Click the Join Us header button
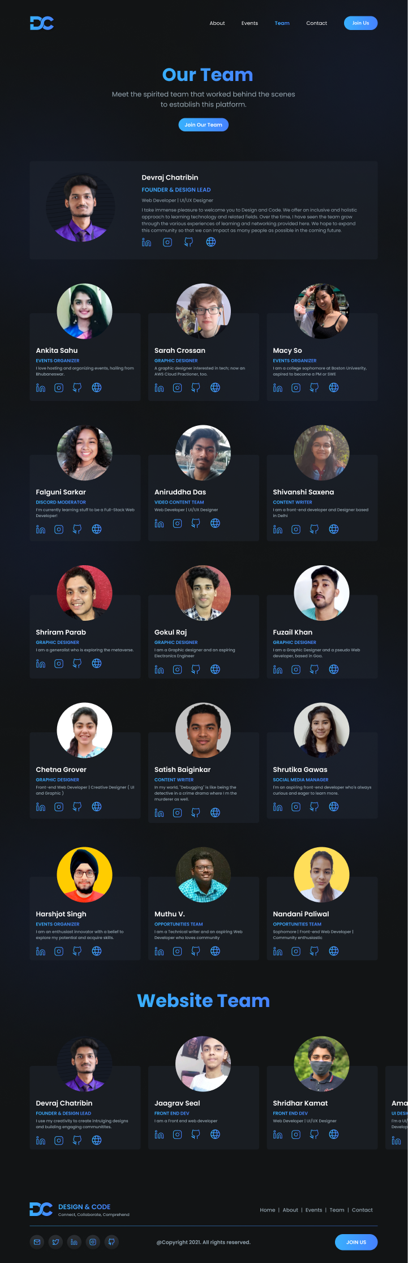Screen dimensions: 408x1263 [x=360, y=23]
